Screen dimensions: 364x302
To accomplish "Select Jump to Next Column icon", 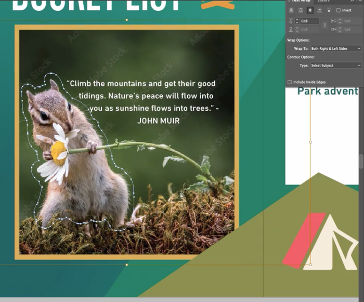I will 329,10.
